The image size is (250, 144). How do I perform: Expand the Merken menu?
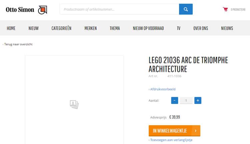click(x=90, y=28)
